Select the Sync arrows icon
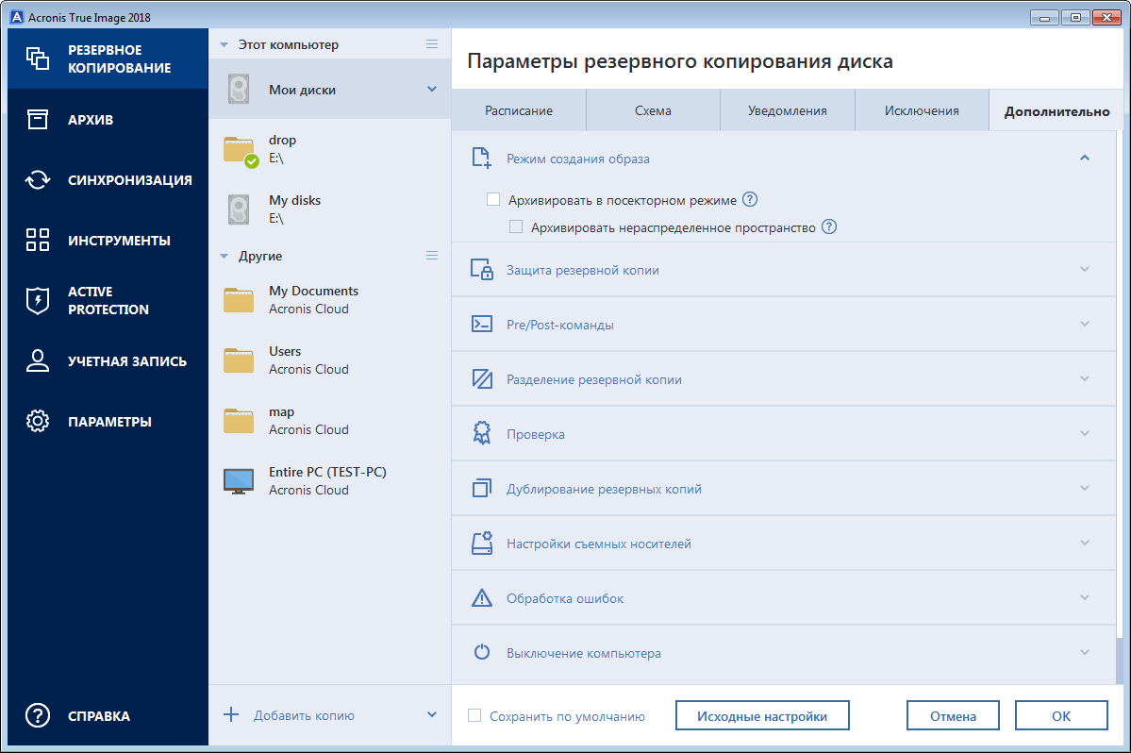Image resolution: width=1131 pixels, height=753 pixels. 38,179
